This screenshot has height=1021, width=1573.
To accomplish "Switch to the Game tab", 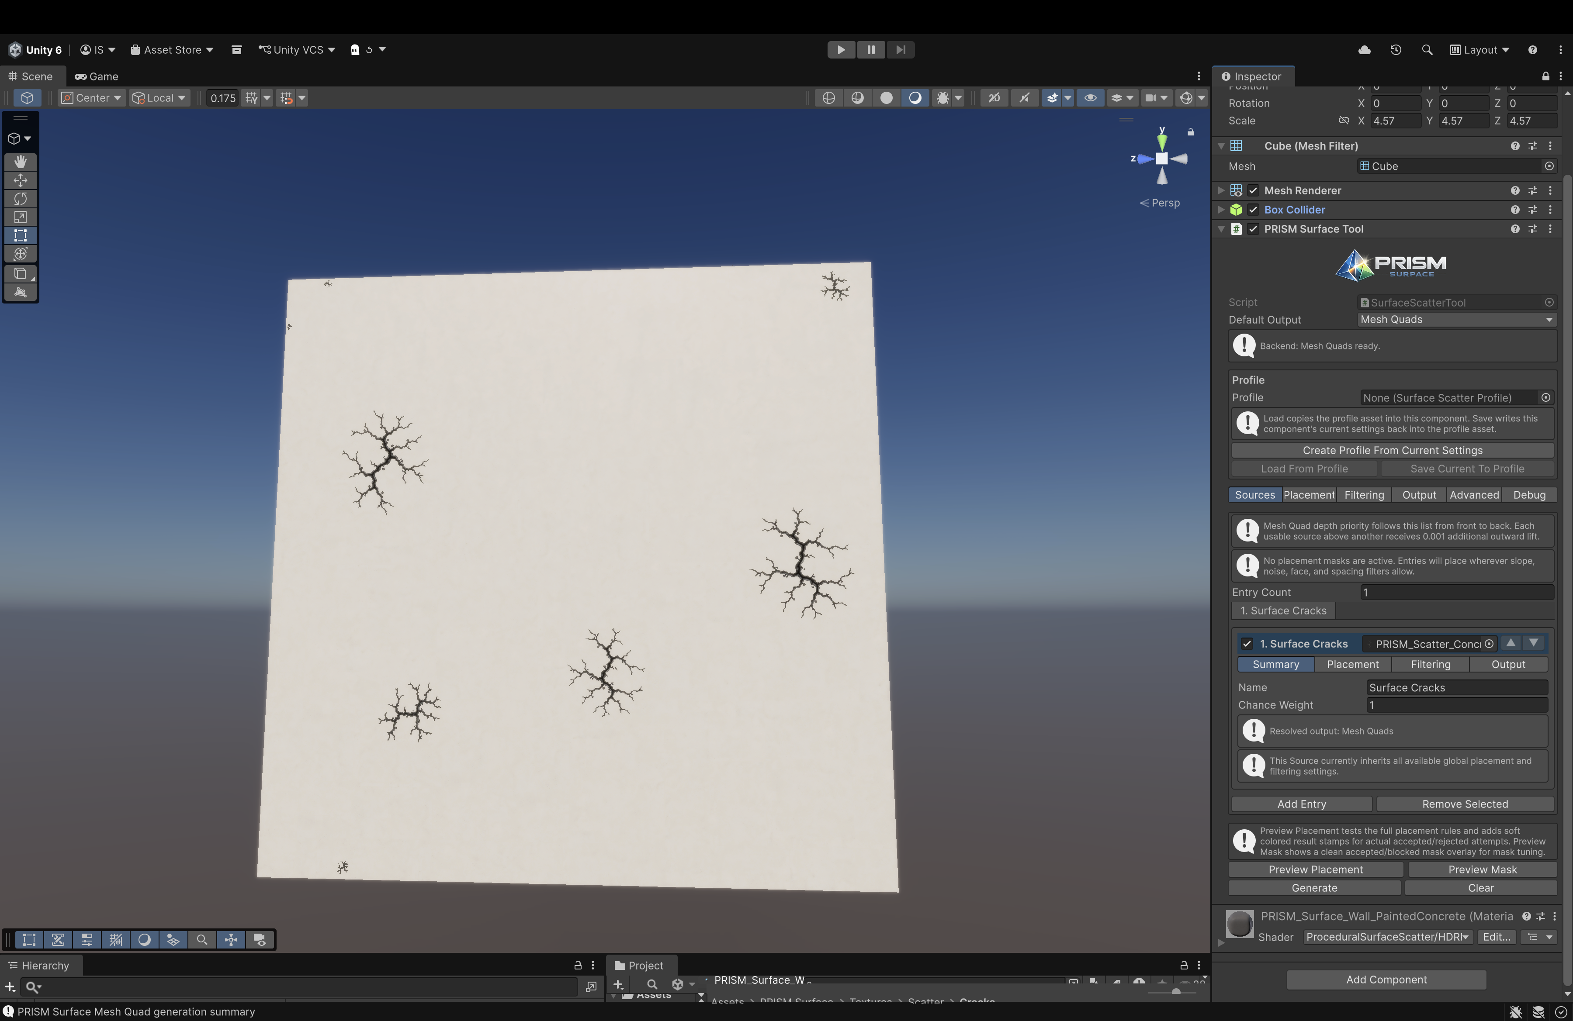I will (x=97, y=76).
